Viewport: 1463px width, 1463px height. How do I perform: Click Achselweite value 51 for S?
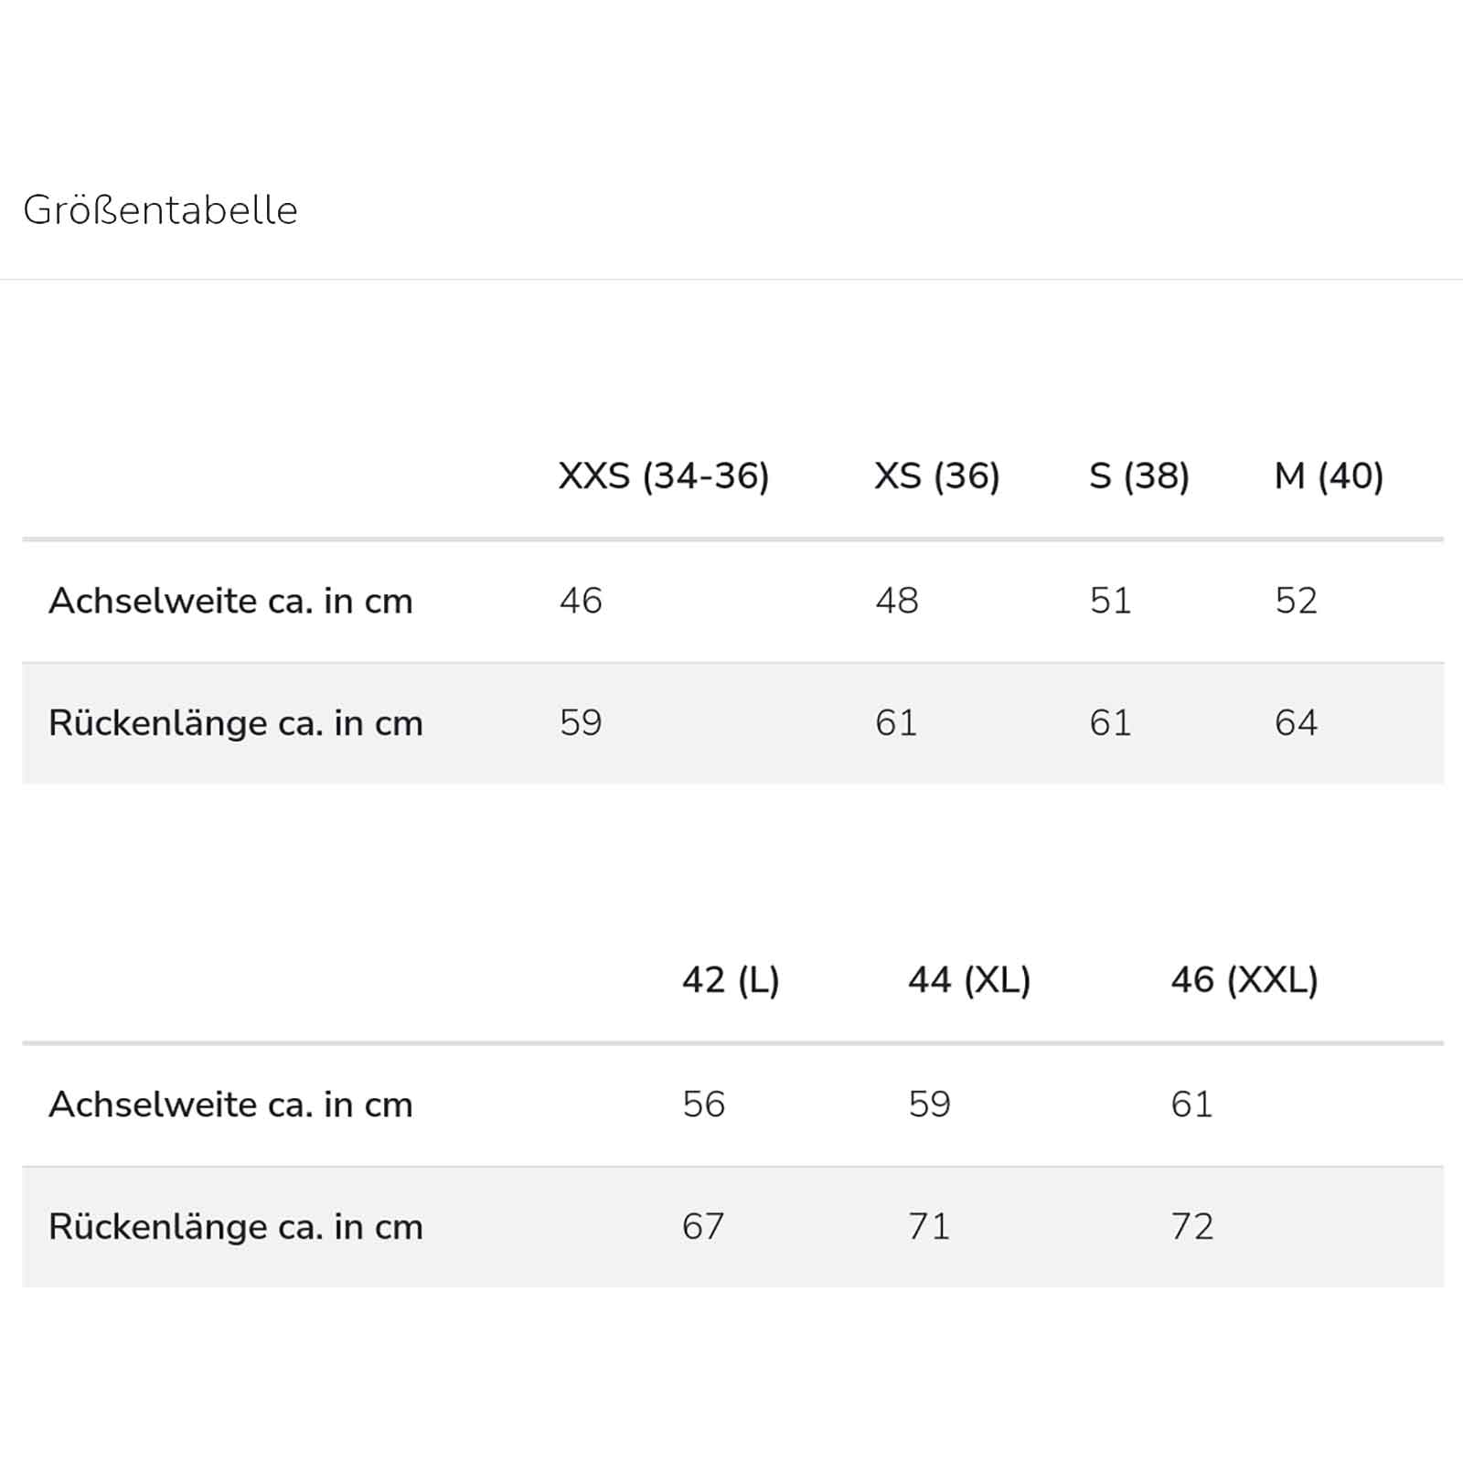point(1110,601)
